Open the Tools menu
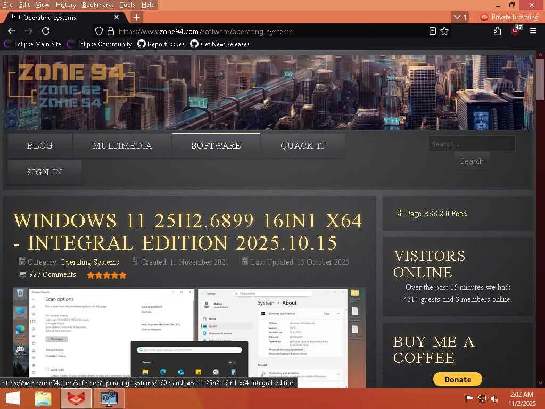The width and height of the screenshot is (545, 409). pos(127,5)
